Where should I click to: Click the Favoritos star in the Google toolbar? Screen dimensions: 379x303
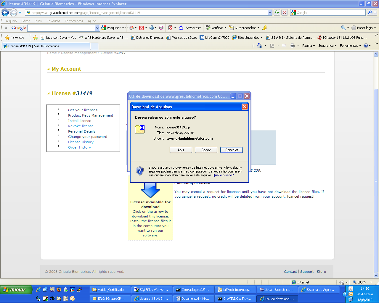pos(181,28)
